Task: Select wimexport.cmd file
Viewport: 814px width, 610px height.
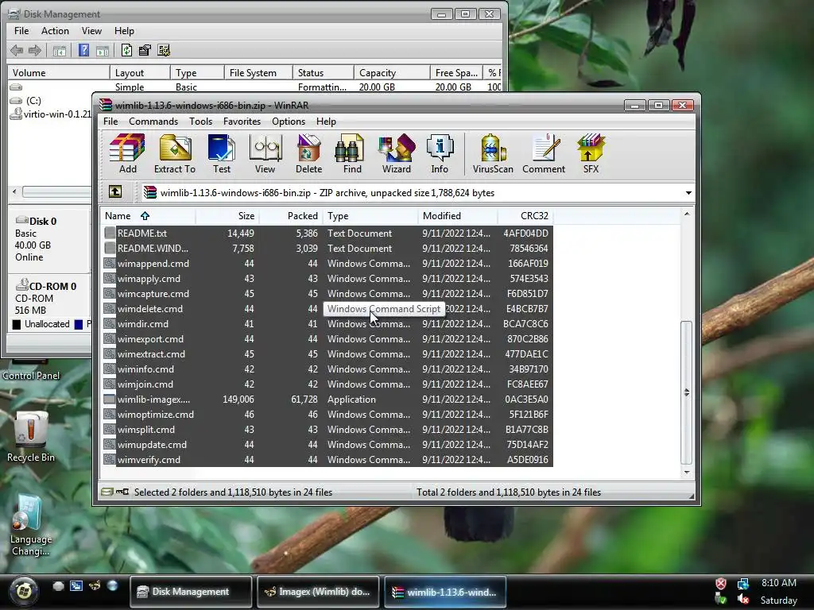Action: [x=328, y=338]
